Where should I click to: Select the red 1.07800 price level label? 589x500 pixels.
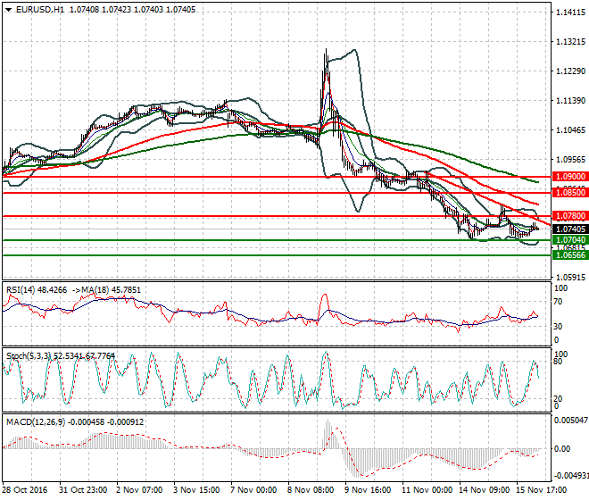pyautogui.click(x=570, y=216)
